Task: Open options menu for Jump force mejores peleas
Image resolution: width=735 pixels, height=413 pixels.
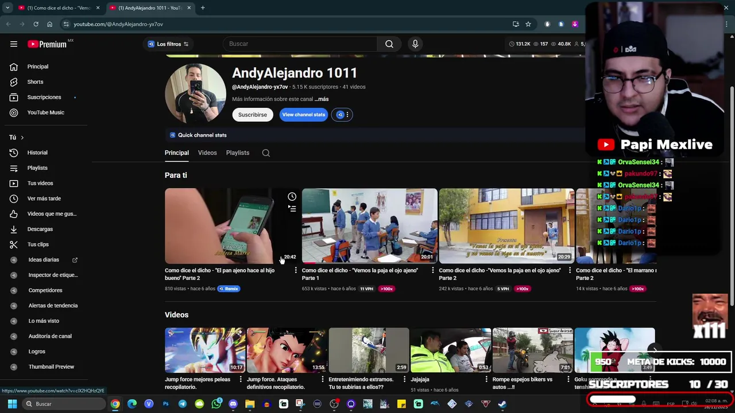Action: (240, 379)
